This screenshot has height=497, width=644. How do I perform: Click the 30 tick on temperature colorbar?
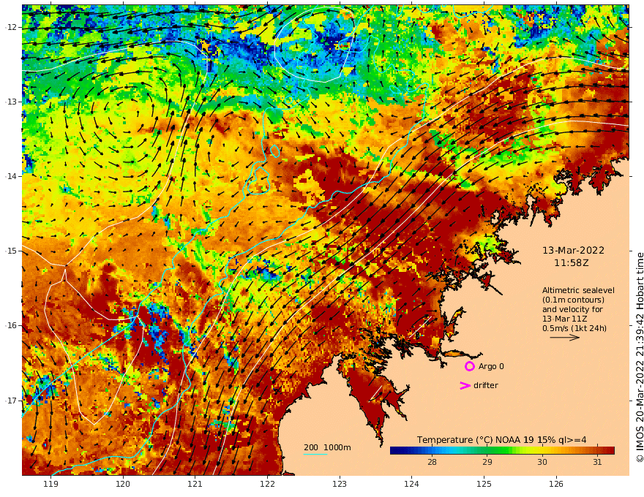[542, 462]
